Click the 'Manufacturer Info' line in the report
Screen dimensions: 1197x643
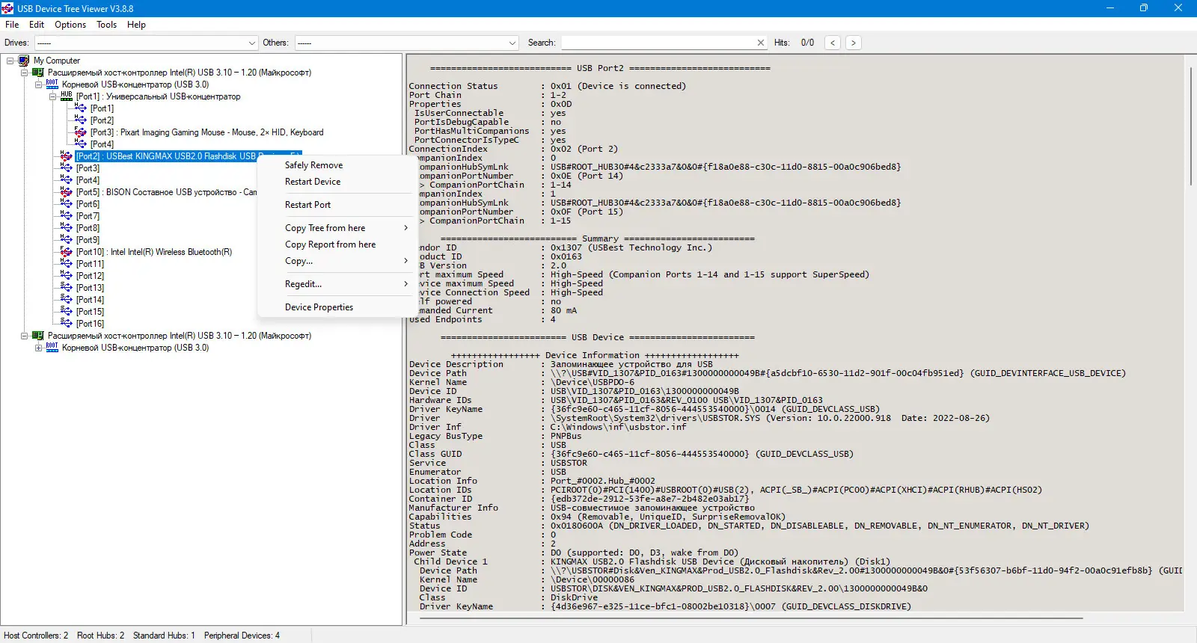[x=582, y=508]
